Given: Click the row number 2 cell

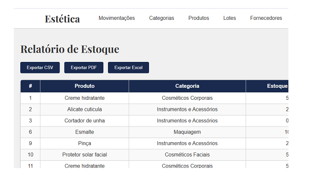Looking at the screenshot, I should click(x=30, y=109).
